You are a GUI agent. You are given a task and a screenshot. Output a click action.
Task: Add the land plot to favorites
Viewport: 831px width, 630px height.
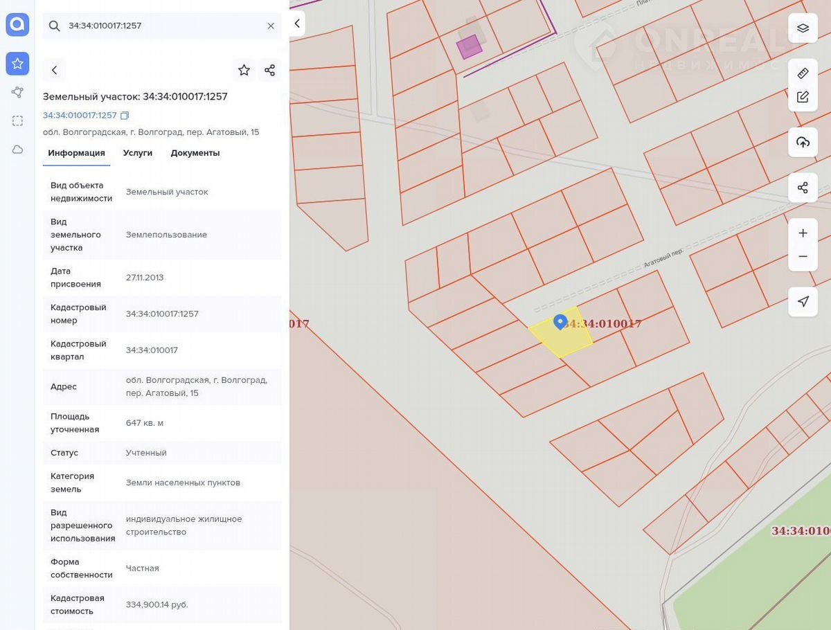[x=244, y=70]
